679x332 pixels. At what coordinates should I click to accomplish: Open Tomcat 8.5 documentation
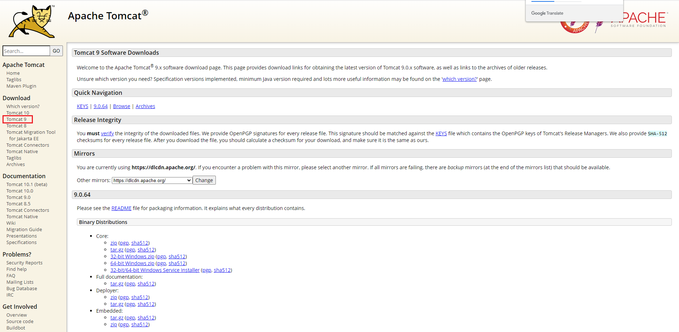coord(19,204)
